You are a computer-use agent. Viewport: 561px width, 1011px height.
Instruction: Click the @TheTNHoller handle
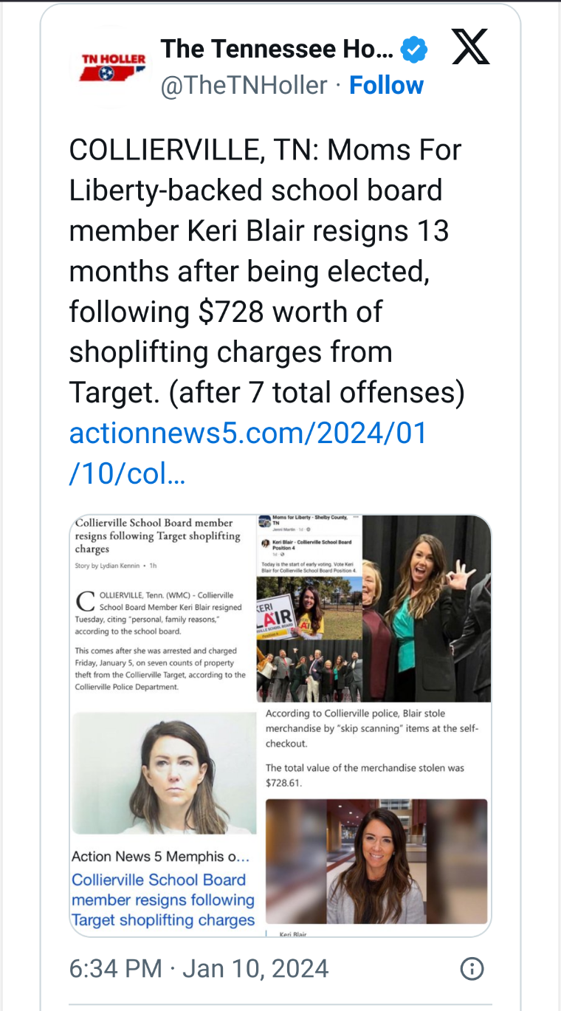point(244,86)
